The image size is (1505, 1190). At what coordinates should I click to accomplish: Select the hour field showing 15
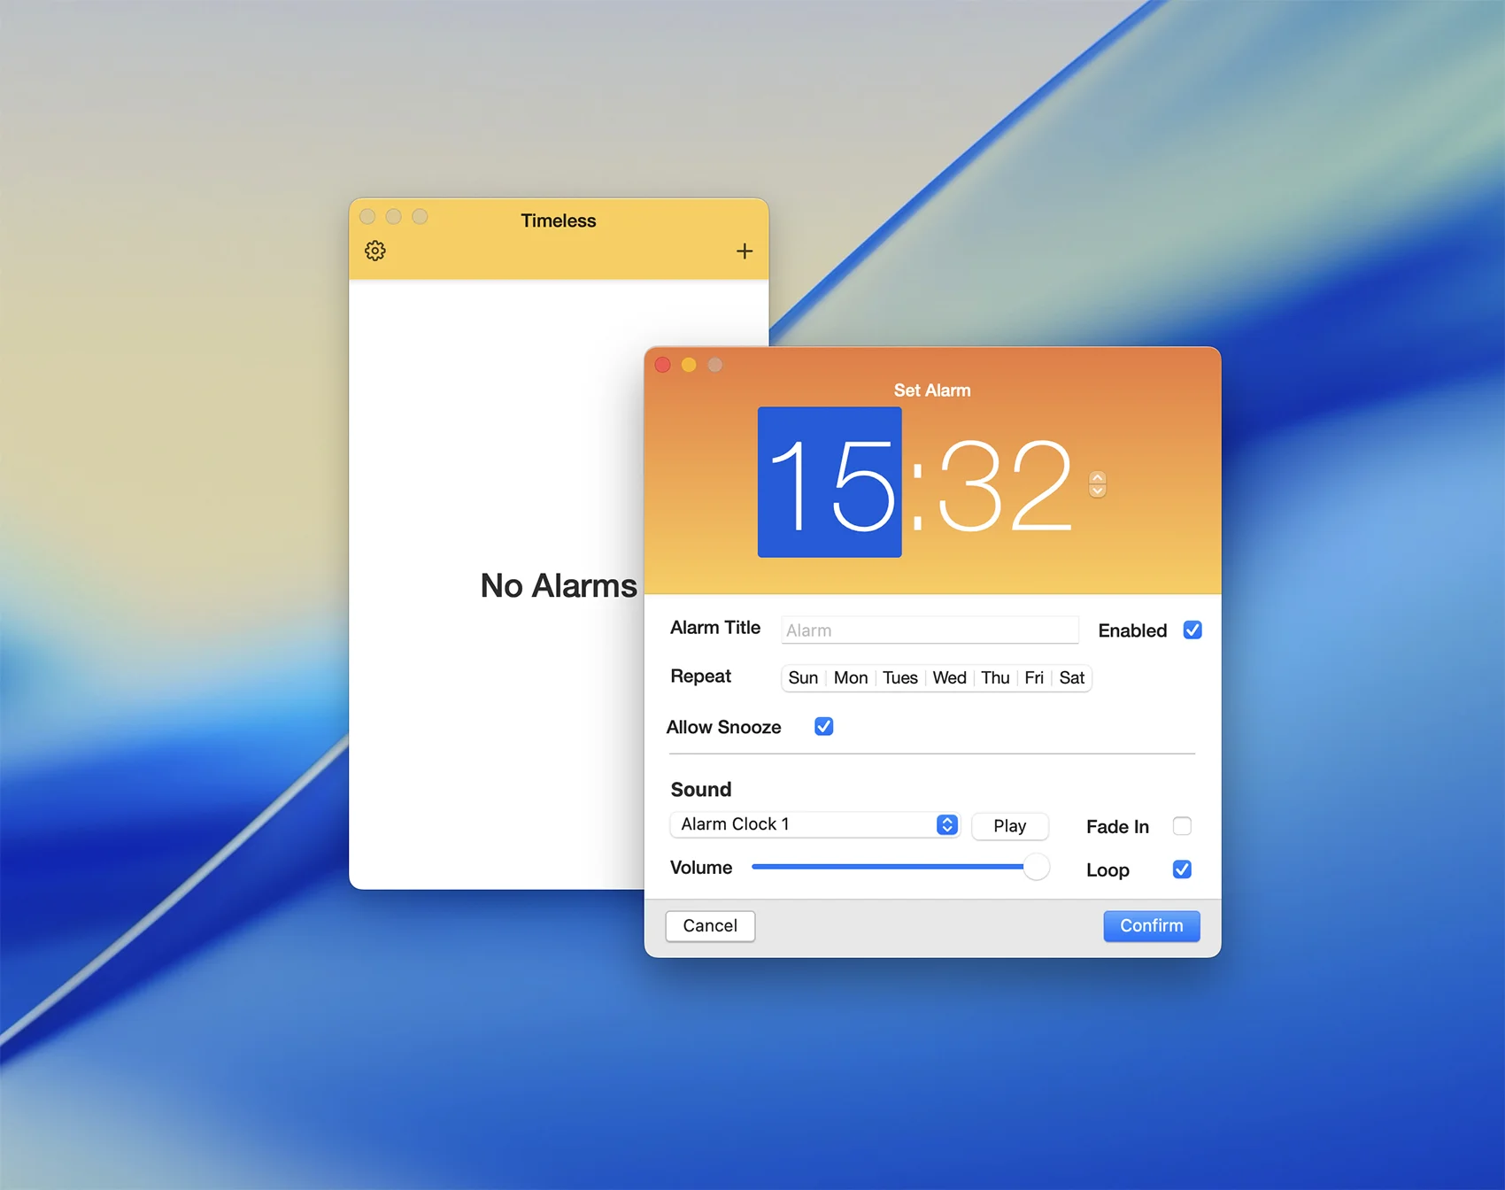830,483
